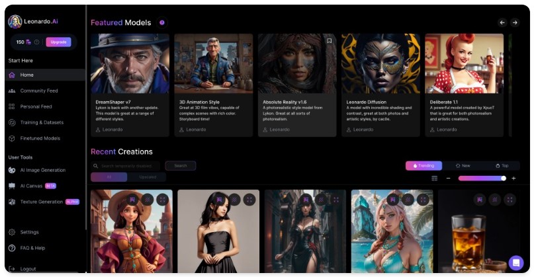534x277 pixels.
Task: Click Leonardo author under Deliberate 1.1
Action: click(x=443, y=130)
